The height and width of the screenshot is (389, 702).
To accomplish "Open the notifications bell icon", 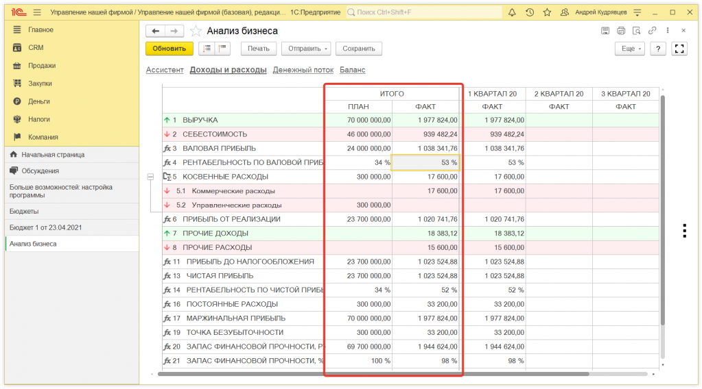I will point(512,12).
